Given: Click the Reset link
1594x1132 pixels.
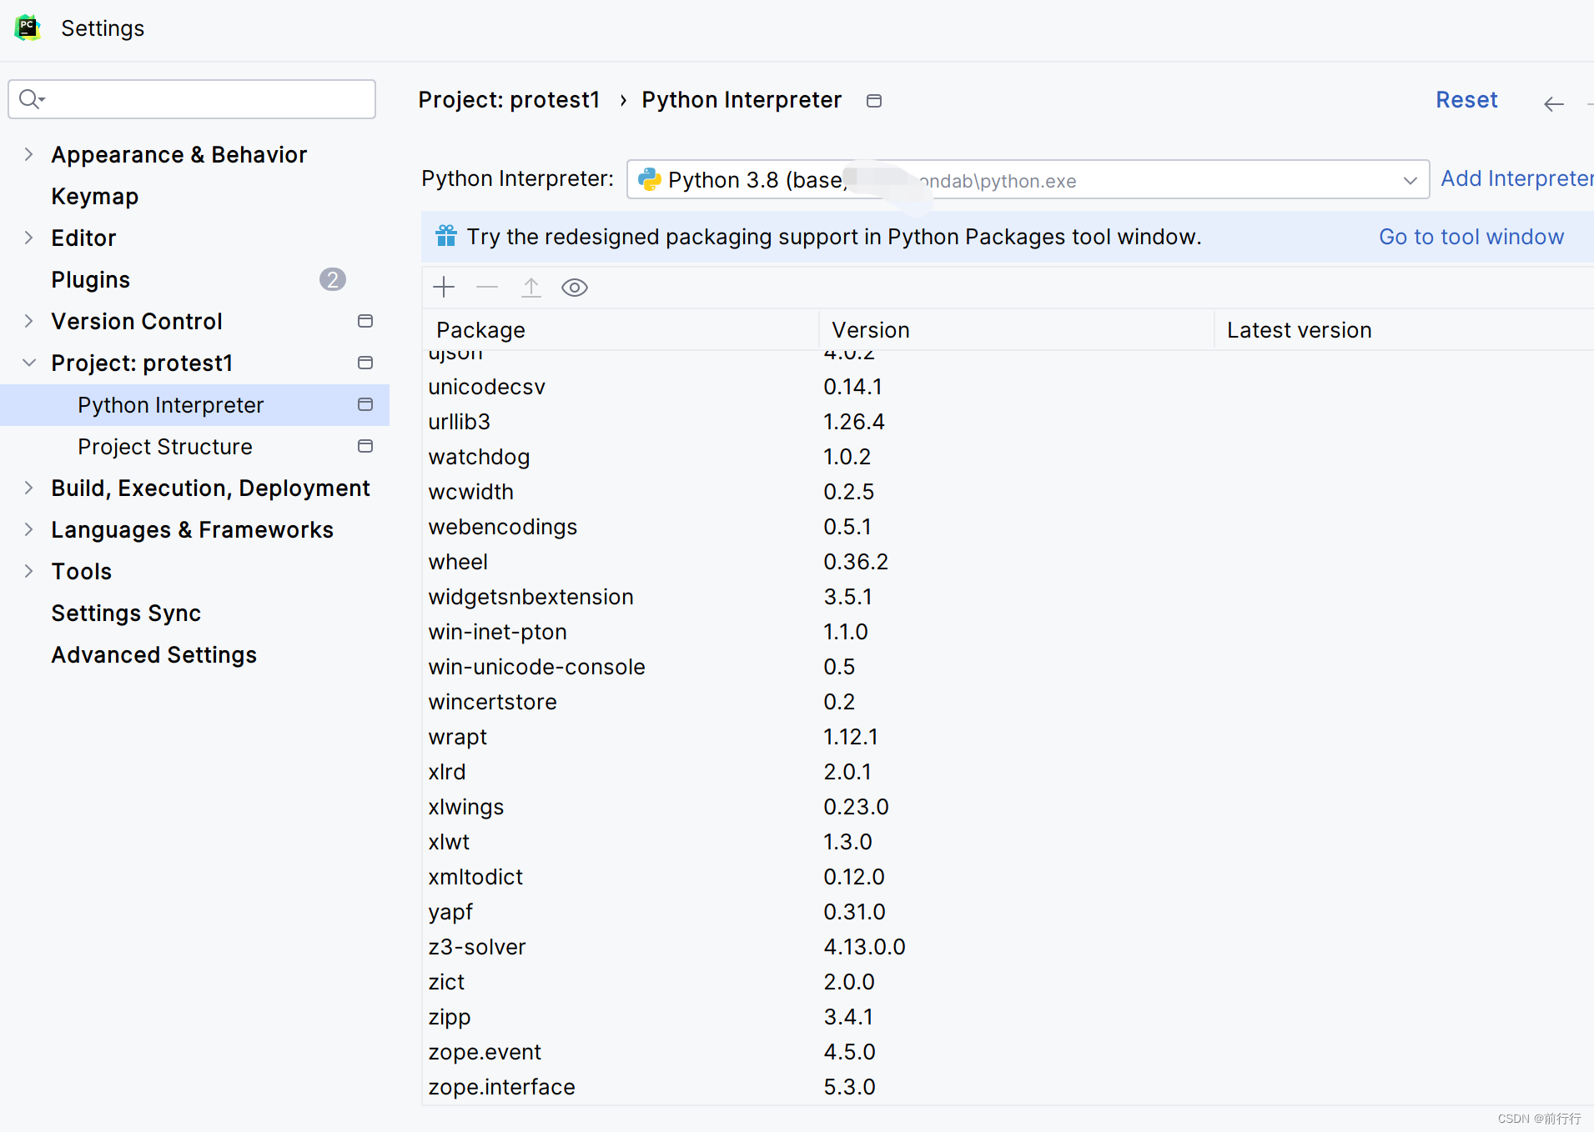Looking at the screenshot, I should [x=1466, y=100].
